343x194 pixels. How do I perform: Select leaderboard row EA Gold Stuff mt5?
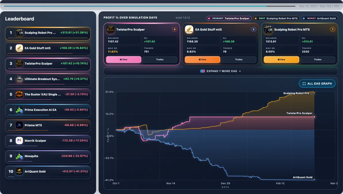[48, 49]
